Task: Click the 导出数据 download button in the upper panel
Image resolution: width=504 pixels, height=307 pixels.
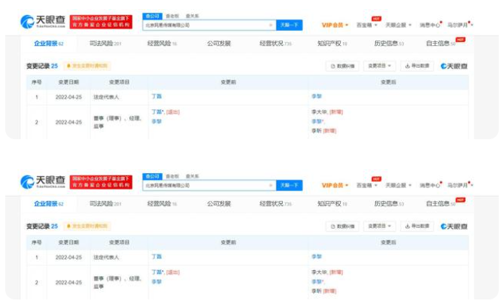Action: (x=417, y=66)
